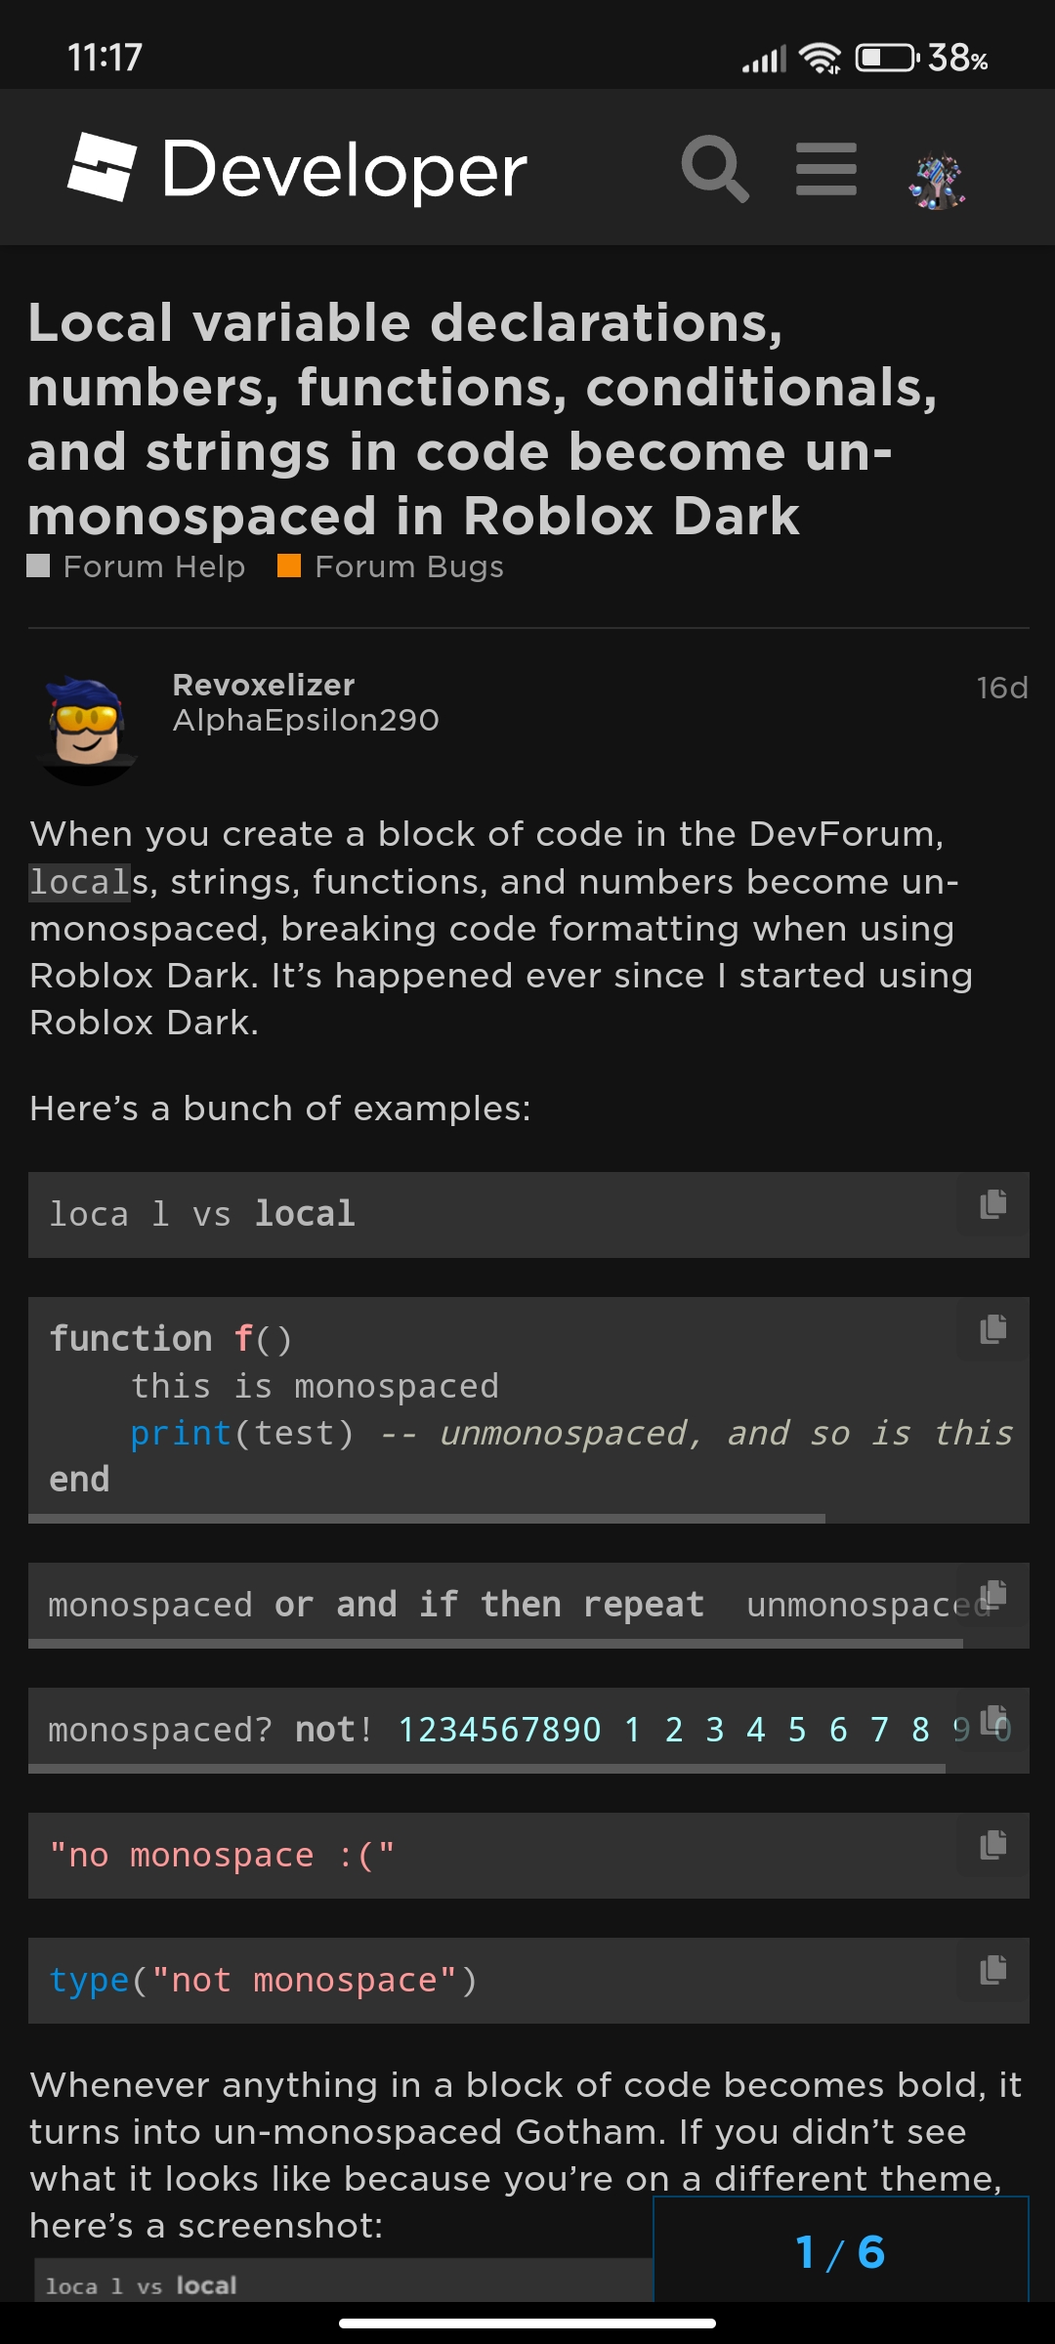Viewport: 1055px width, 2344px height.
Task: Click the topic title heading
Action: (483, 419)
